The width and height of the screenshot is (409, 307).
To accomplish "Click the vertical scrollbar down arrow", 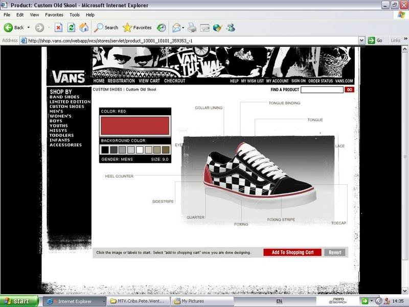I will [x=405, y=291].
